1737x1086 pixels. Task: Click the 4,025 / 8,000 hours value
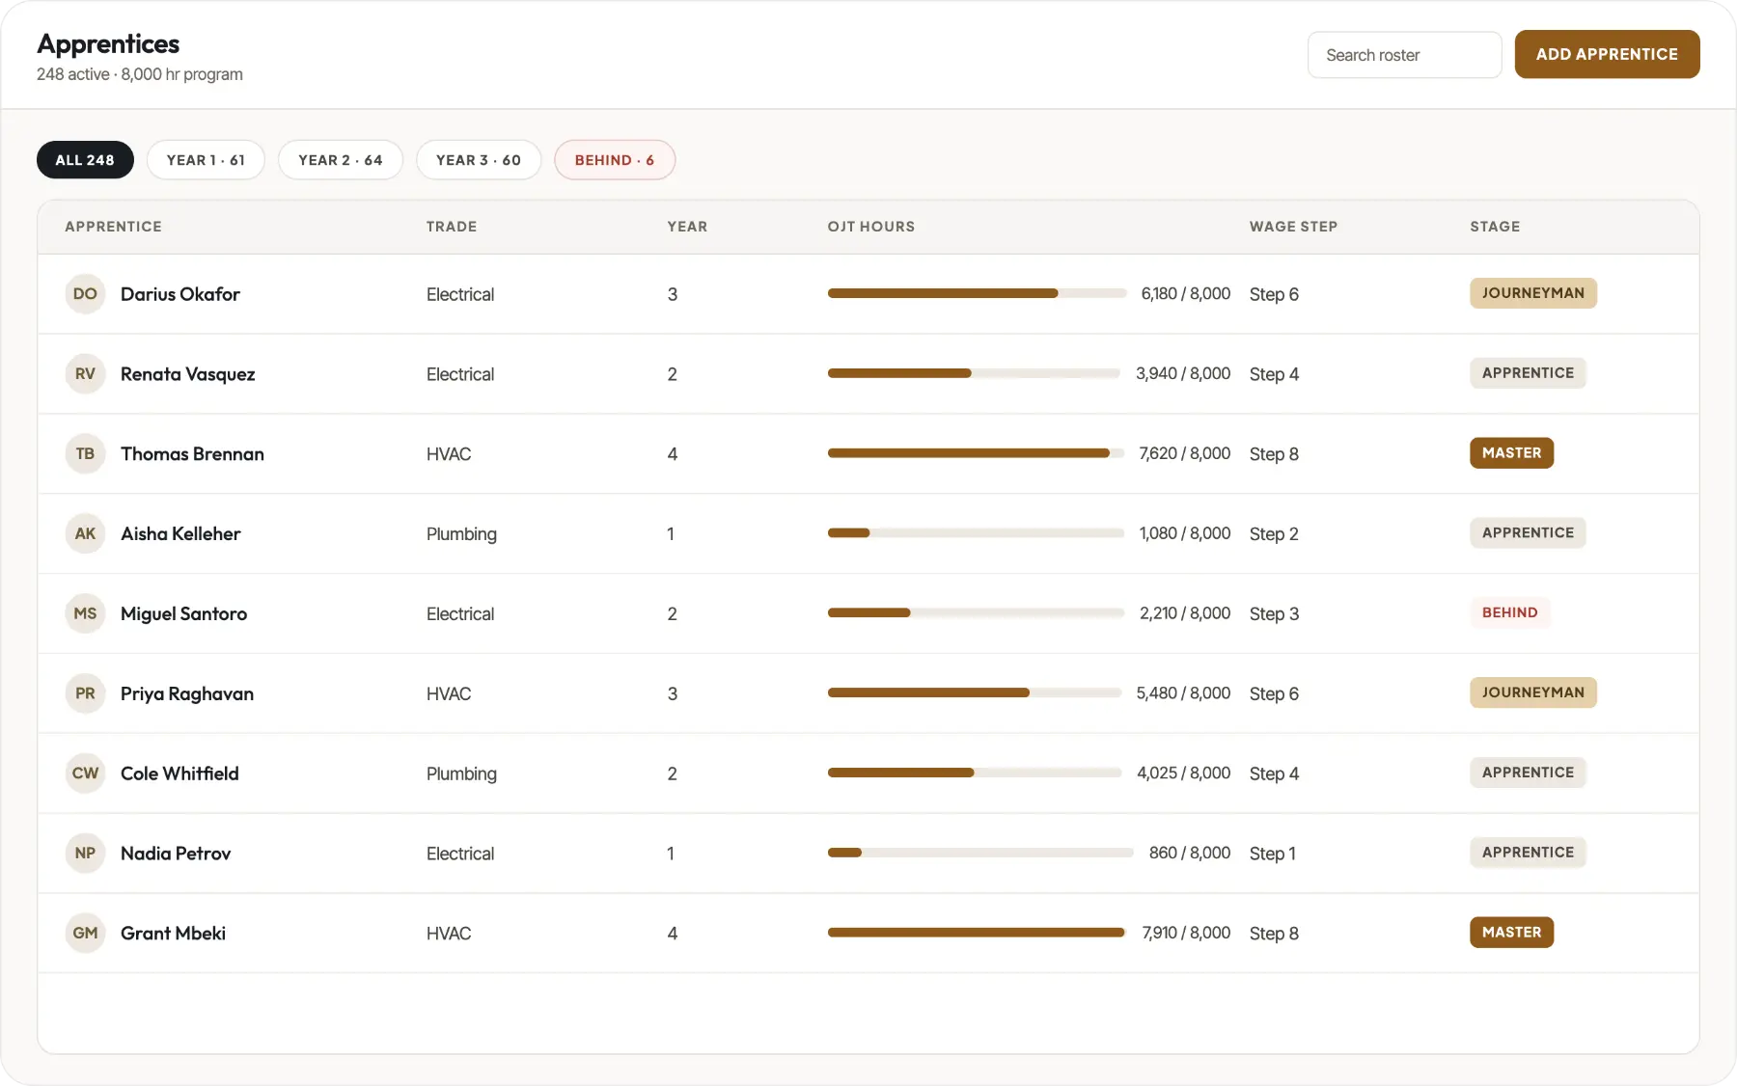point(1183,774)
